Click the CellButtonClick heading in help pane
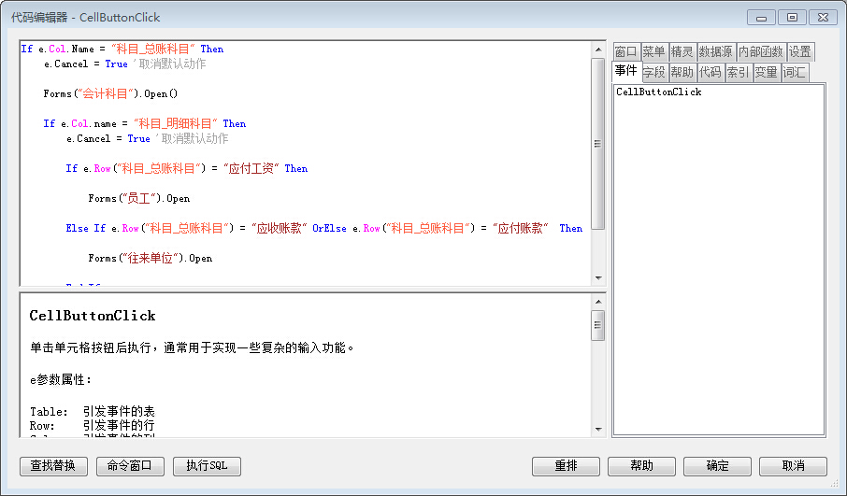Image resolution: width=847 pixels, height=496 pixels. 93,316
